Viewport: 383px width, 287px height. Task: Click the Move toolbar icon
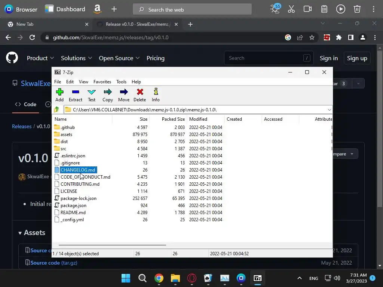click(124, 95)
